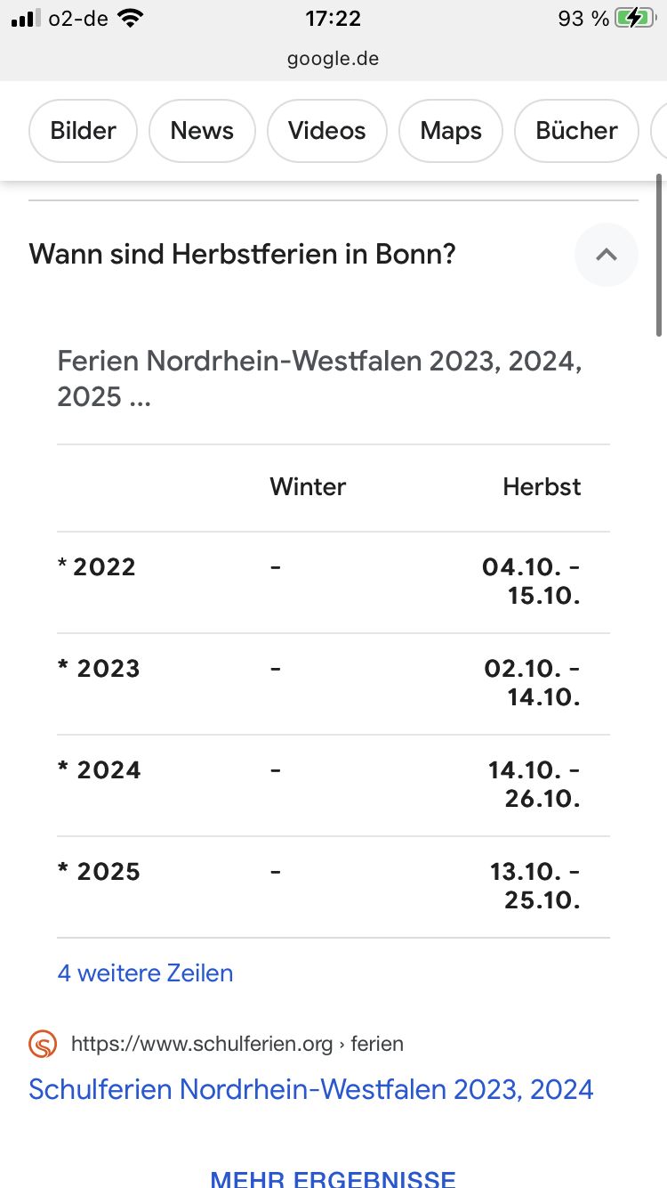Expand table via '4 weitere Zeilen'
The image size is (667, 1188).
(x=145, y=972)
